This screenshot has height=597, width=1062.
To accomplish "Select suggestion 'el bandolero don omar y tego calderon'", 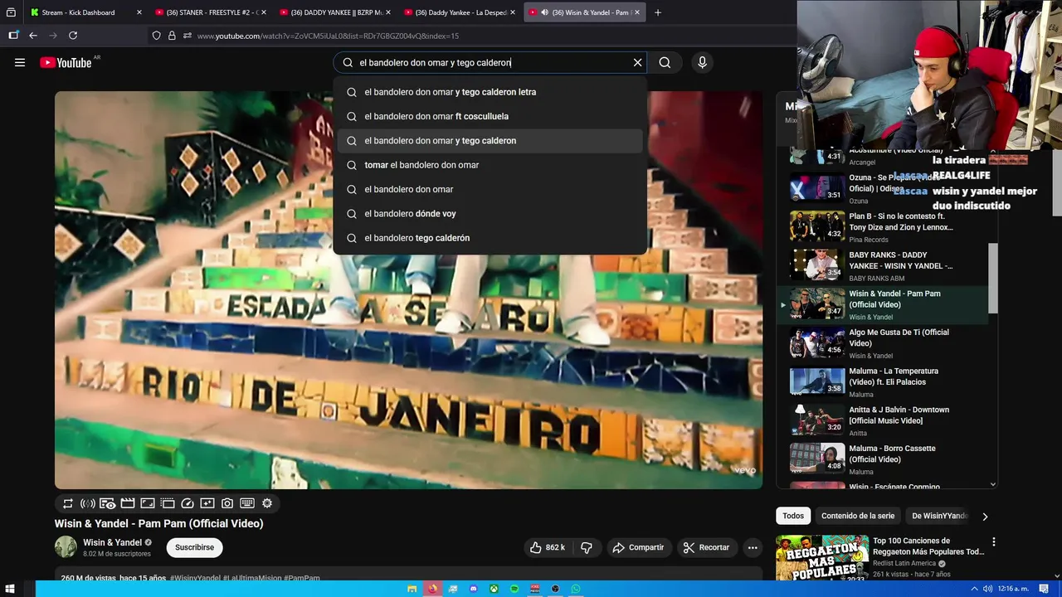I will 490,141.
